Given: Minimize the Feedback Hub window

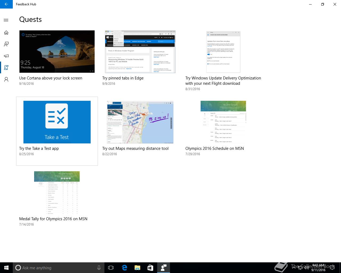Looking at the screenshot, I should [310, 4].
